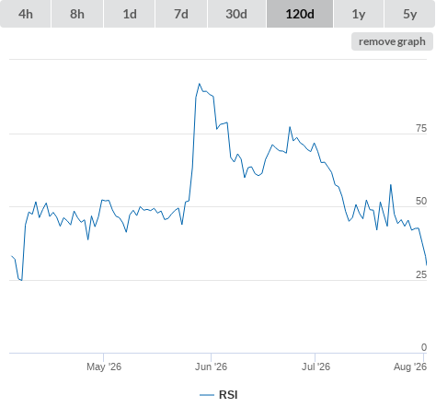The height and width of the screenshot is (419, 436).
Task: Click the Aug '26 axis label
Action: tap(410, 367)
